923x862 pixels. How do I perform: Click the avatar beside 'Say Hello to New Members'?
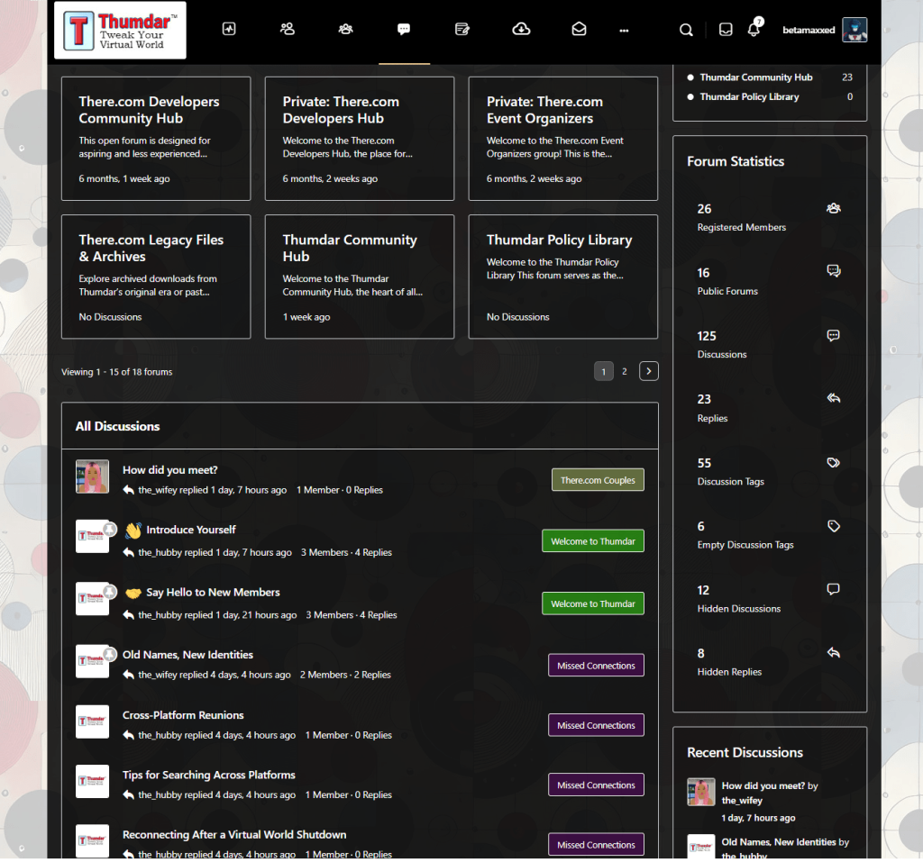point(93,599)
